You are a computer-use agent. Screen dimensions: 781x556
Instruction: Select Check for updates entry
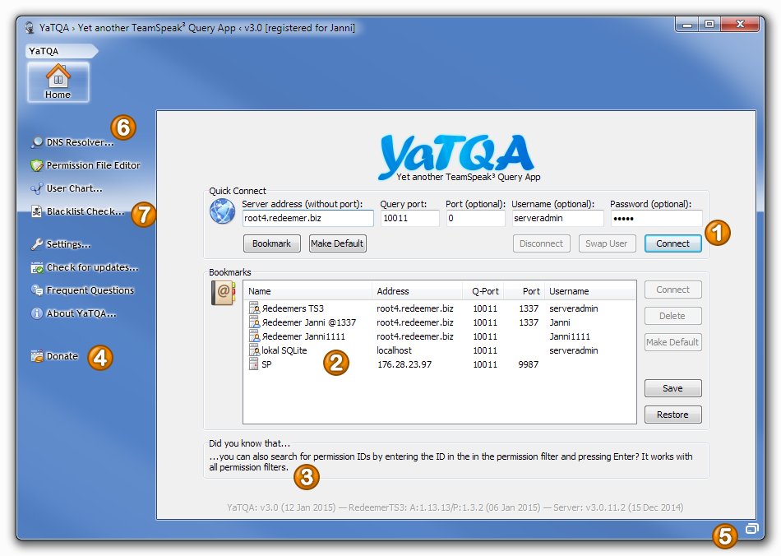(92, 267)
